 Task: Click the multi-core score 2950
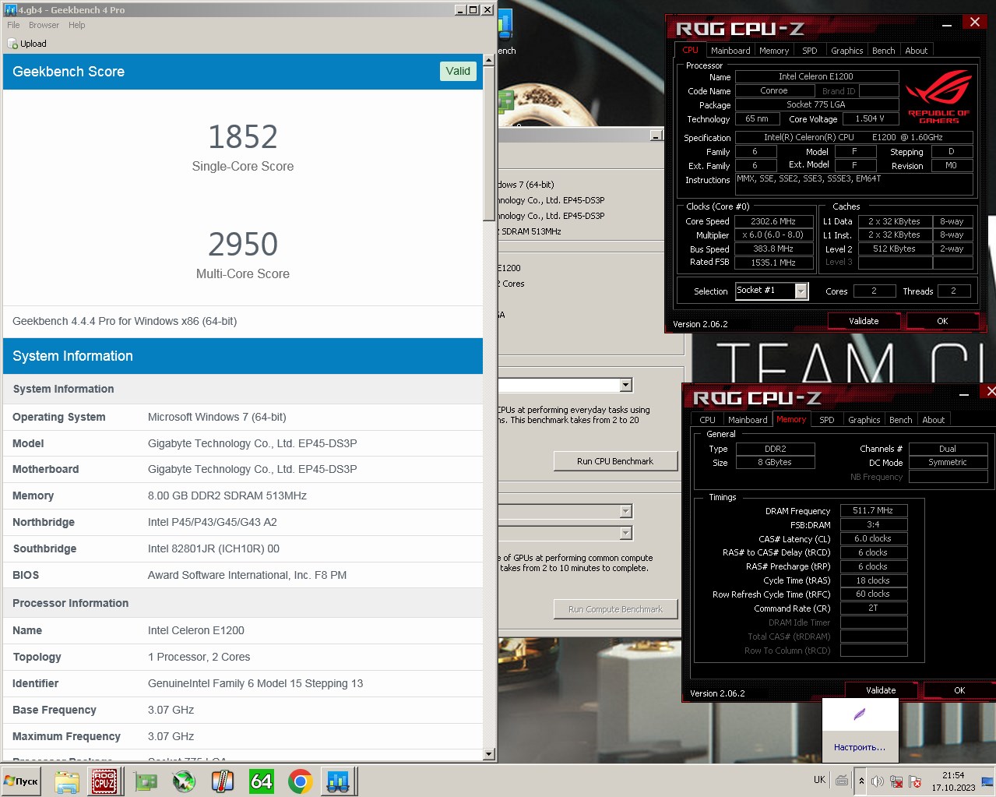(243, 245)
